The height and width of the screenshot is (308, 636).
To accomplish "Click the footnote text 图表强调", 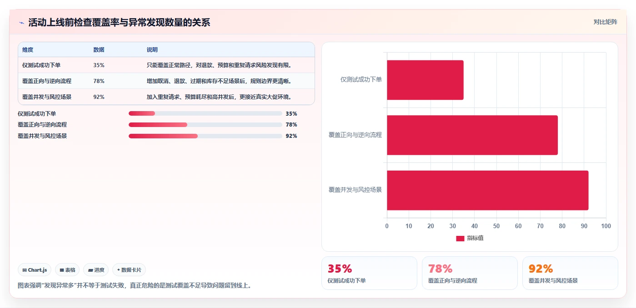I will click(135, 286).
